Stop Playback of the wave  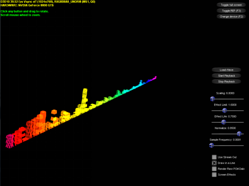click(226, 82)
